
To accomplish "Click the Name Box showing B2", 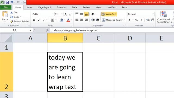I will pos(14,30).
